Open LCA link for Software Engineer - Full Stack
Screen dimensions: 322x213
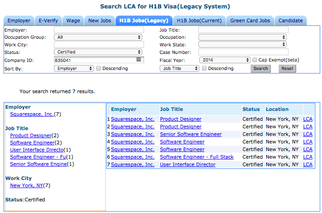point(308,157)
